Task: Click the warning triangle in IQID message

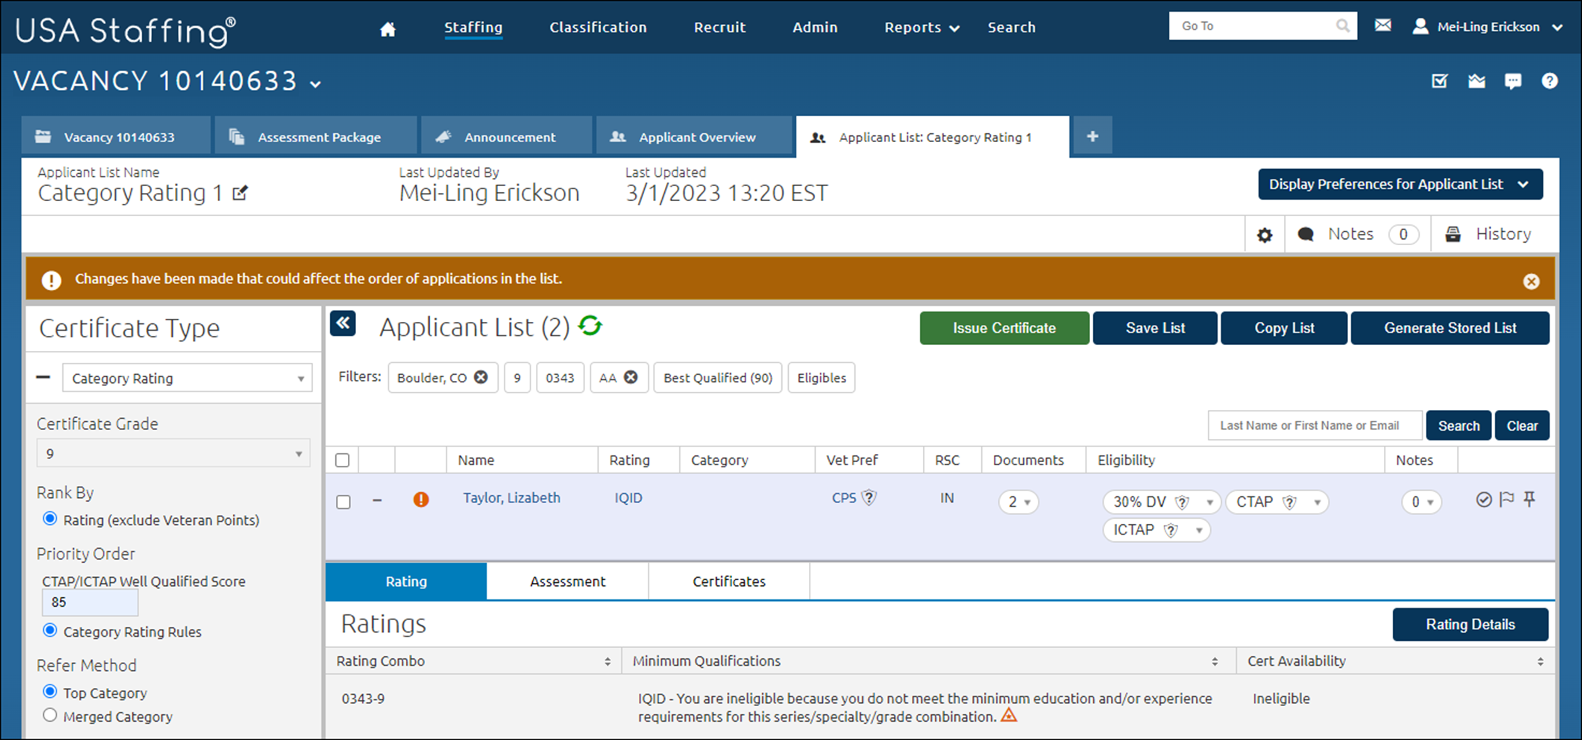Action: (1008, 715)
